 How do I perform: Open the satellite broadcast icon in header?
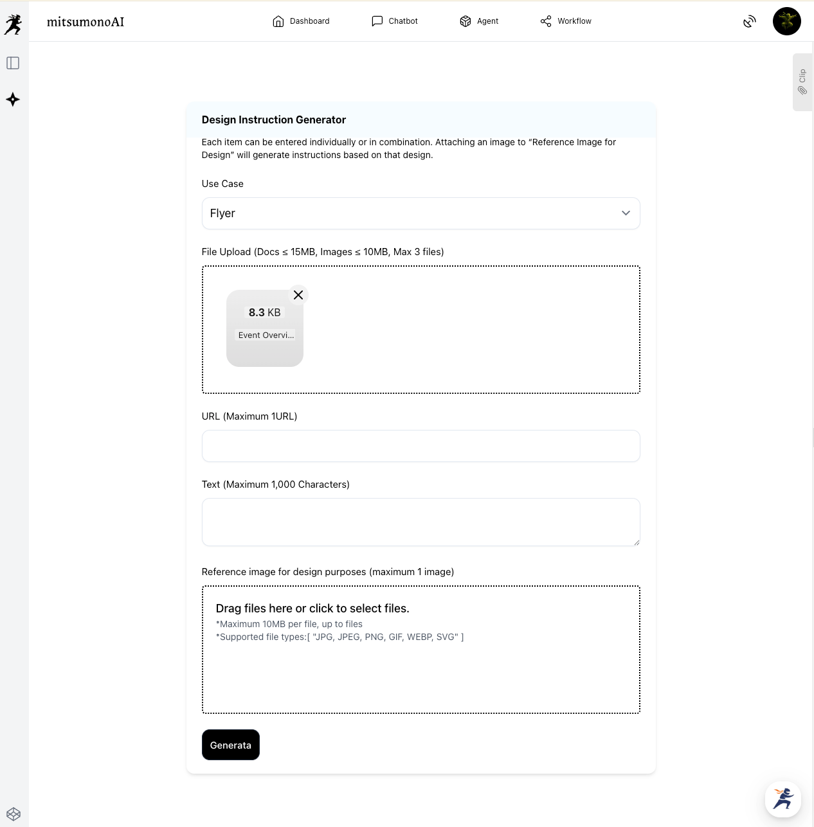(749, 22)
